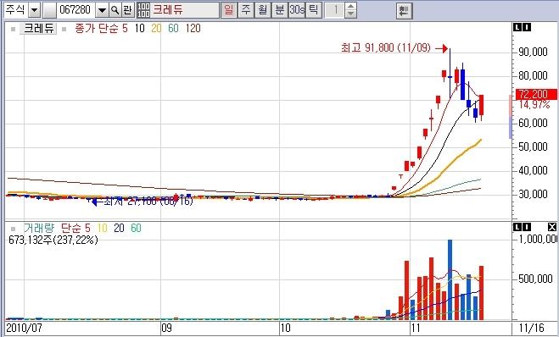
Task: Click the small square marker before 거래량
Action: click(14, 229)
